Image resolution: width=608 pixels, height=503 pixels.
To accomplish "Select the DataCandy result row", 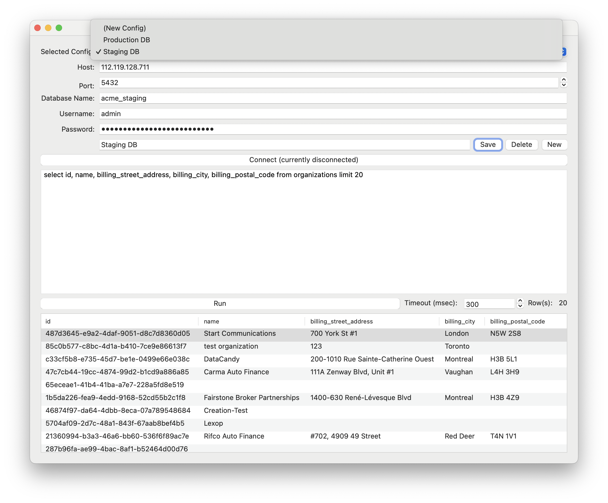I will 222,359.
